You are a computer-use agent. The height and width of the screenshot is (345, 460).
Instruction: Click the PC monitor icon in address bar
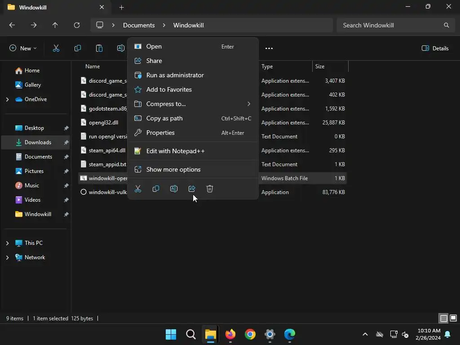pyautogui.click(x=100, y=25)
